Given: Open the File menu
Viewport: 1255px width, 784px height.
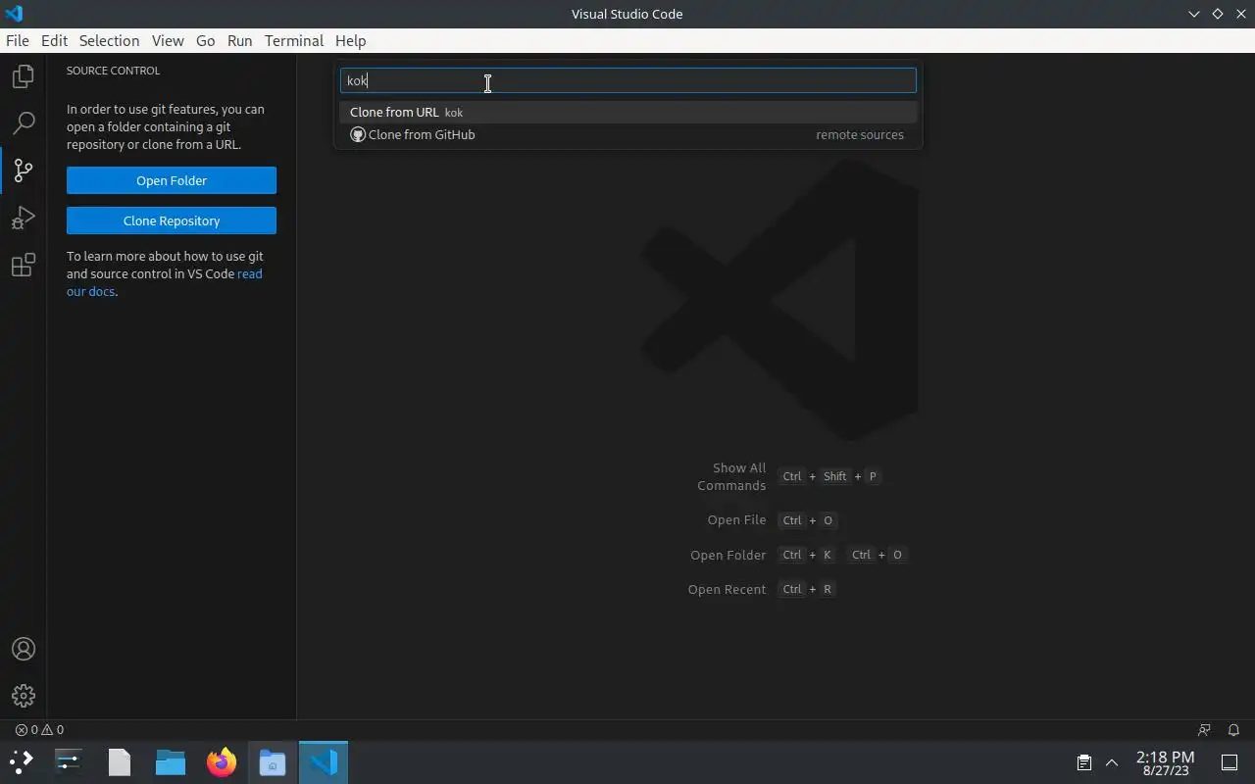Looking at the screenshot, I should pyautogui.click(x=18, y=40).
